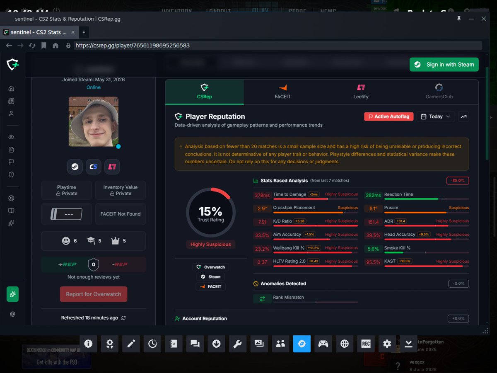The image size is (497, 373).
Task: Click the 15% Trust Rating gauge
Action: 211,213
